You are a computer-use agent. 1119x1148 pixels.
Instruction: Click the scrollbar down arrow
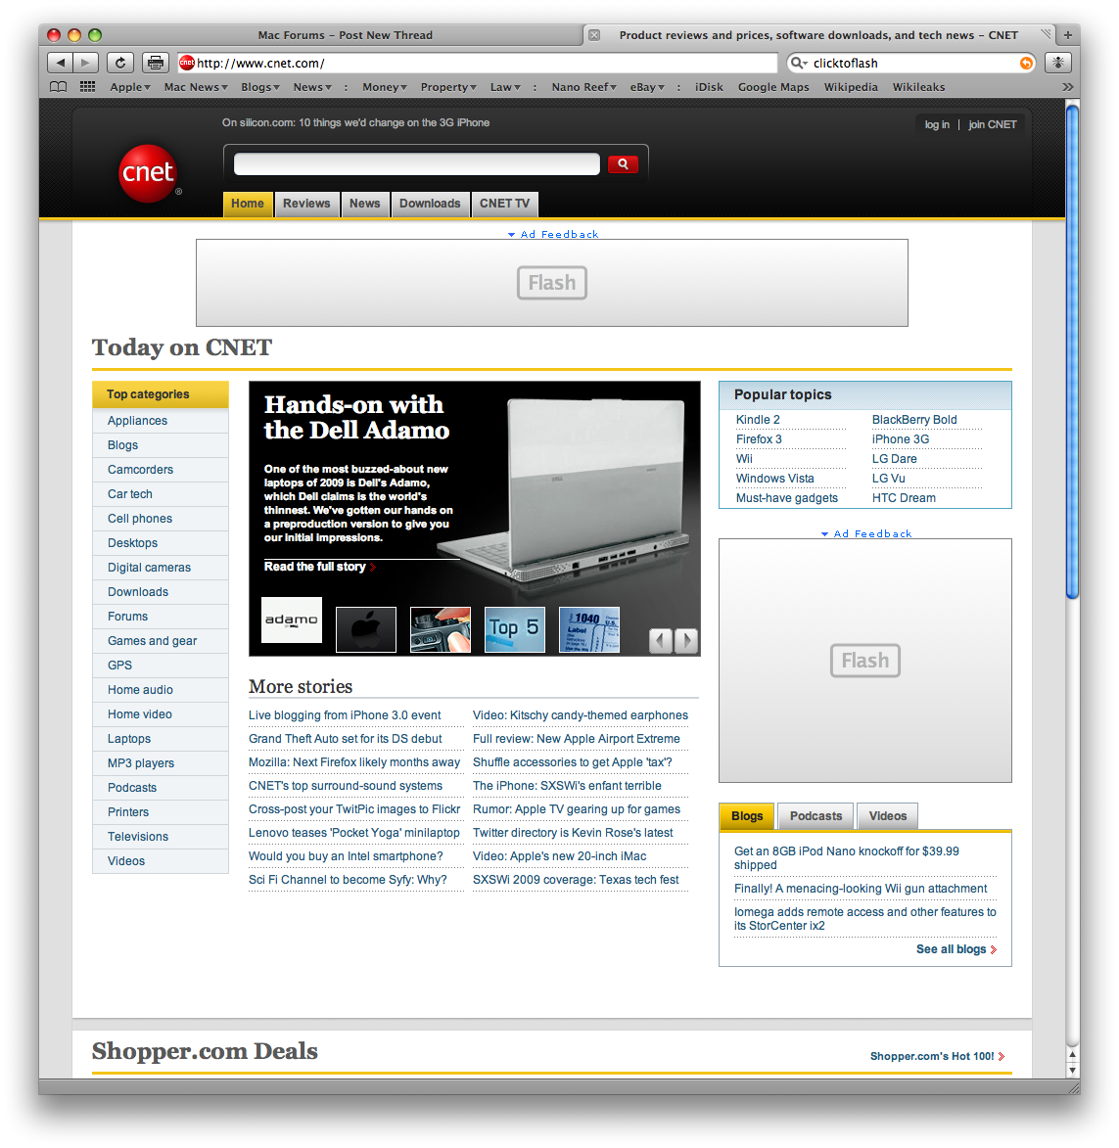click(x=1072, y=1071)
